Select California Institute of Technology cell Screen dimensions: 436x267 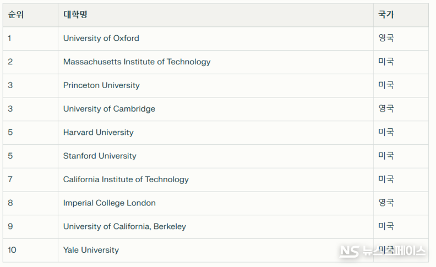(126, 179)
